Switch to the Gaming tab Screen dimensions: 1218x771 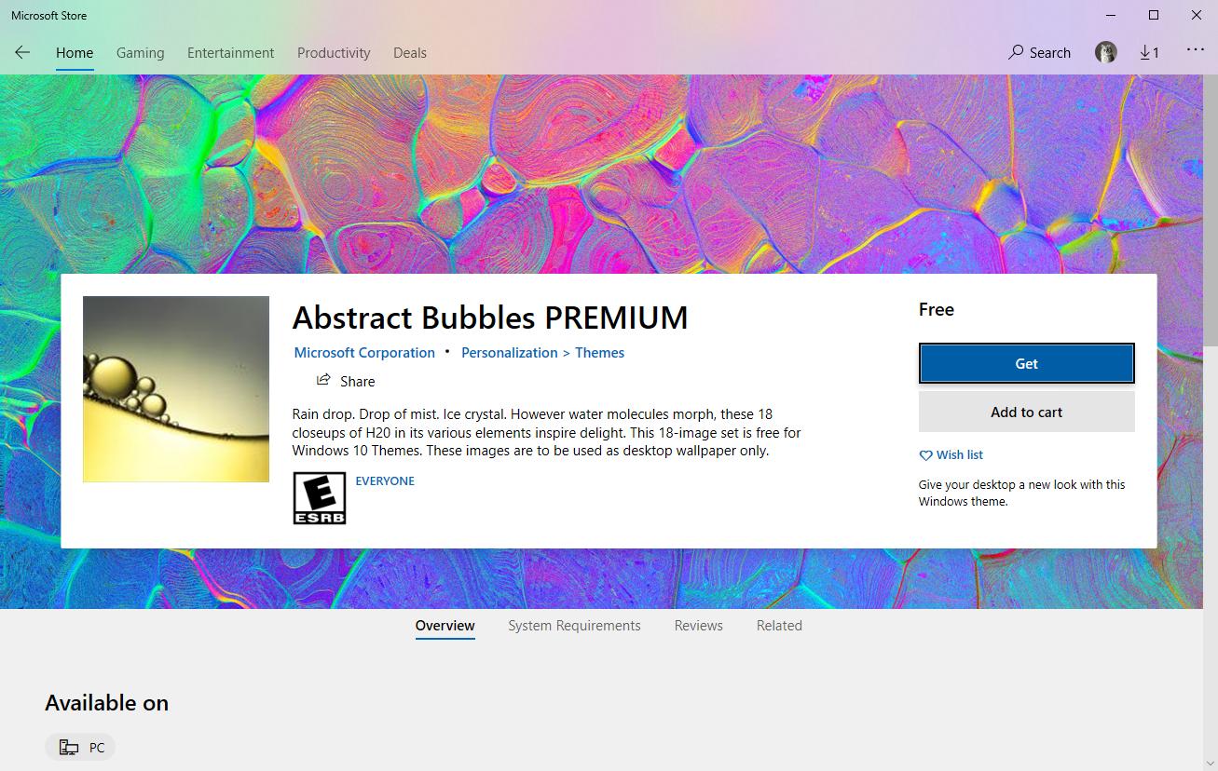coord(141,53)
